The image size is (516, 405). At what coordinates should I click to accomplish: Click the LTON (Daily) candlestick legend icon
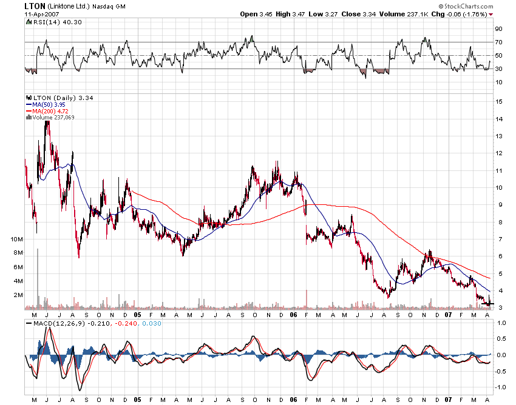tap(29, 98)
